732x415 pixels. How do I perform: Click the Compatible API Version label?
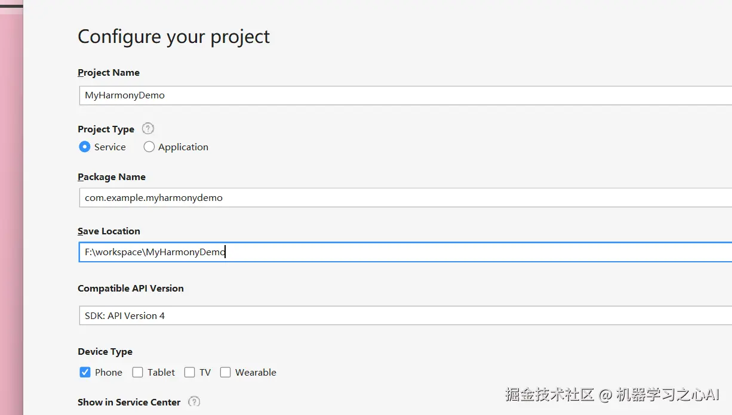tap(131, 288)
